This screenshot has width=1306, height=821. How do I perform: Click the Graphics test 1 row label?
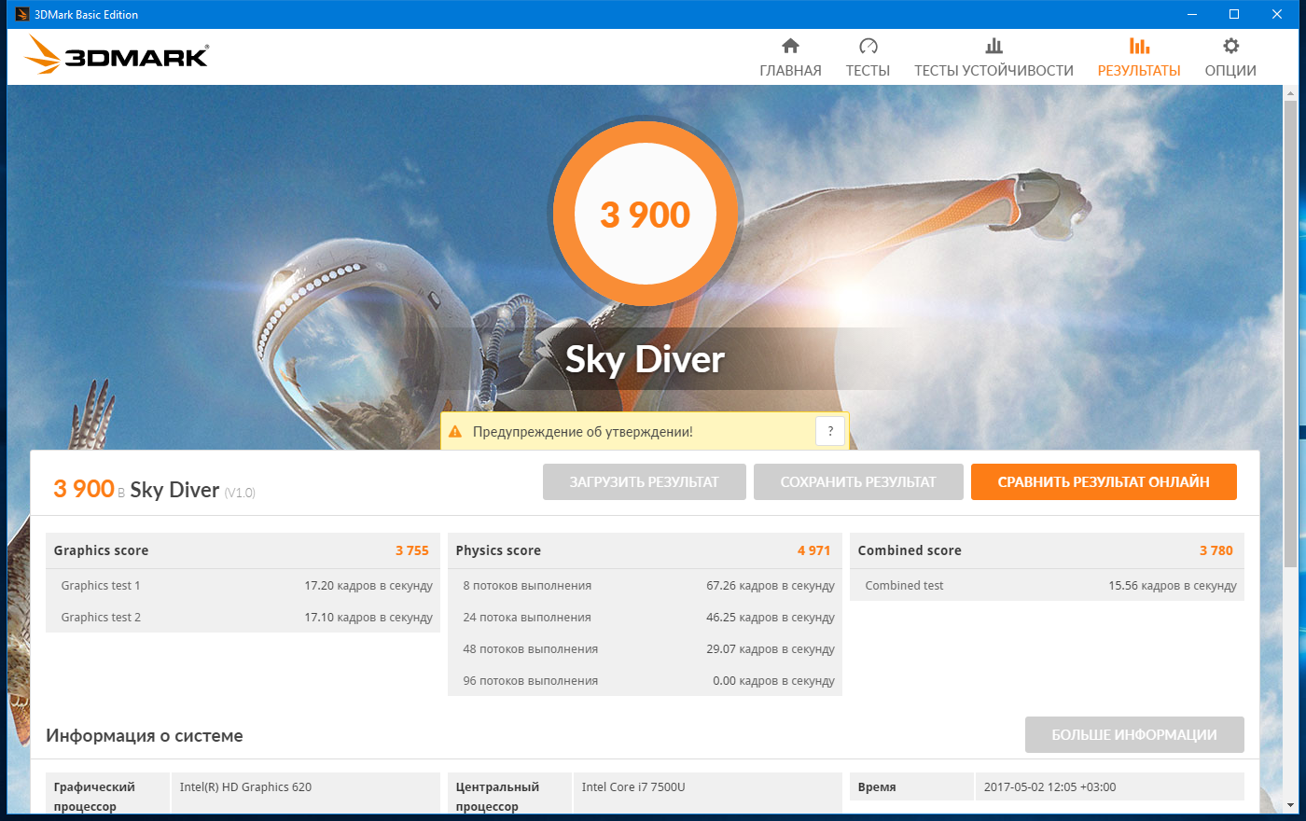click(101, 586)
